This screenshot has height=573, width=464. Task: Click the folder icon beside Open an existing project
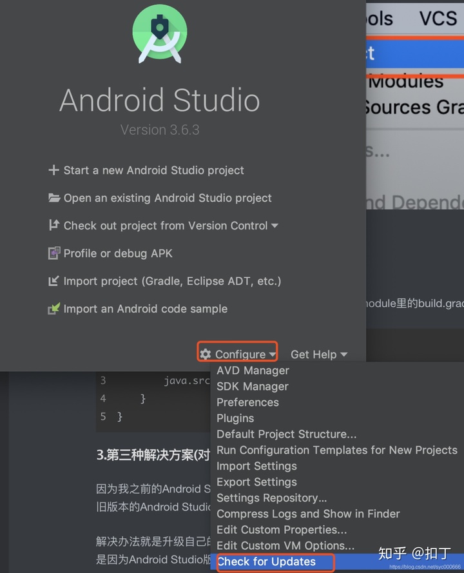point(54,198)
